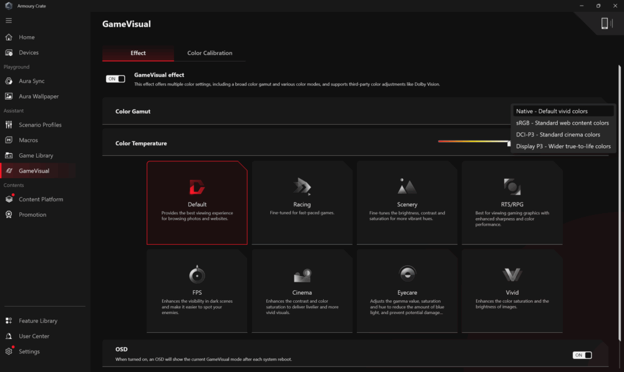The height and width of the screenshot is (372, 624).
Task: Click the Color Temperature slider handle
Action: pos(509,143)
